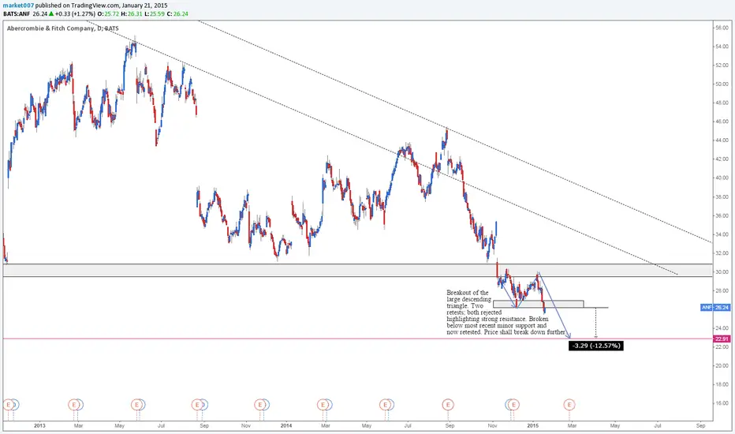735x434 pixels.
Task: Click the -3.29 (-12.57%) measurement label
Action: click(595, 346)
